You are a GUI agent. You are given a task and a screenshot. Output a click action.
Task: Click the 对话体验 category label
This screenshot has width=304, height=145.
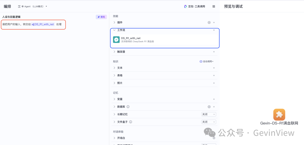[118, 131]
